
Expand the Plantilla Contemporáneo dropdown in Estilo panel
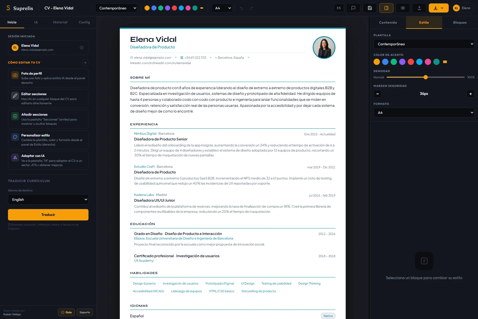(424, 44)
